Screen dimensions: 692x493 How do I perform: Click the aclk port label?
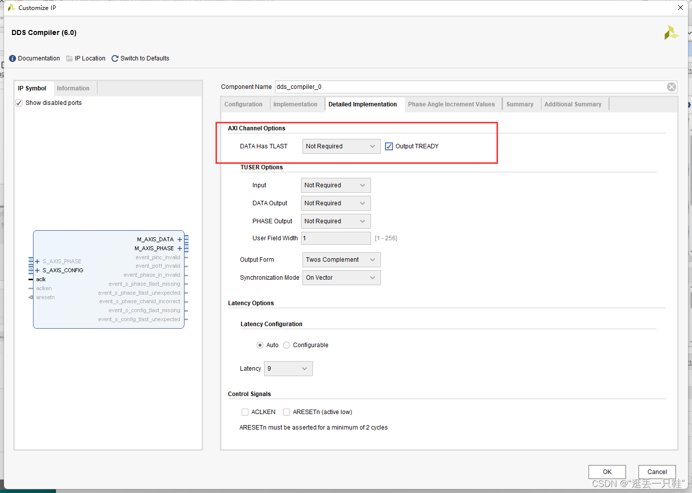pyautogui.click(x=41, y=279)
